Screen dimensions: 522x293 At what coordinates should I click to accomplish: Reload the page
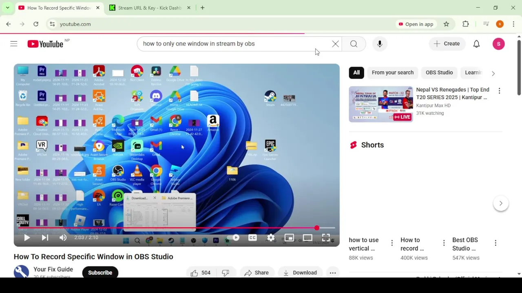(x=36, y=24)
